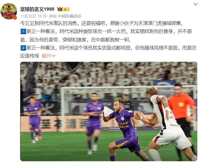
Task: Click the level II tag on crown badge
Action: pyautogui.click(x=66, y=9)
